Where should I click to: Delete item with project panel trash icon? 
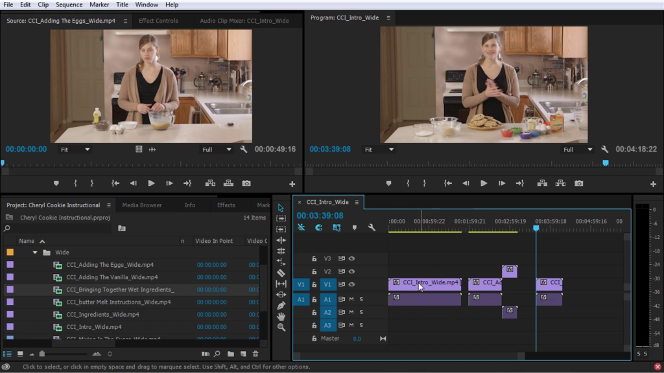coord(255,354)
